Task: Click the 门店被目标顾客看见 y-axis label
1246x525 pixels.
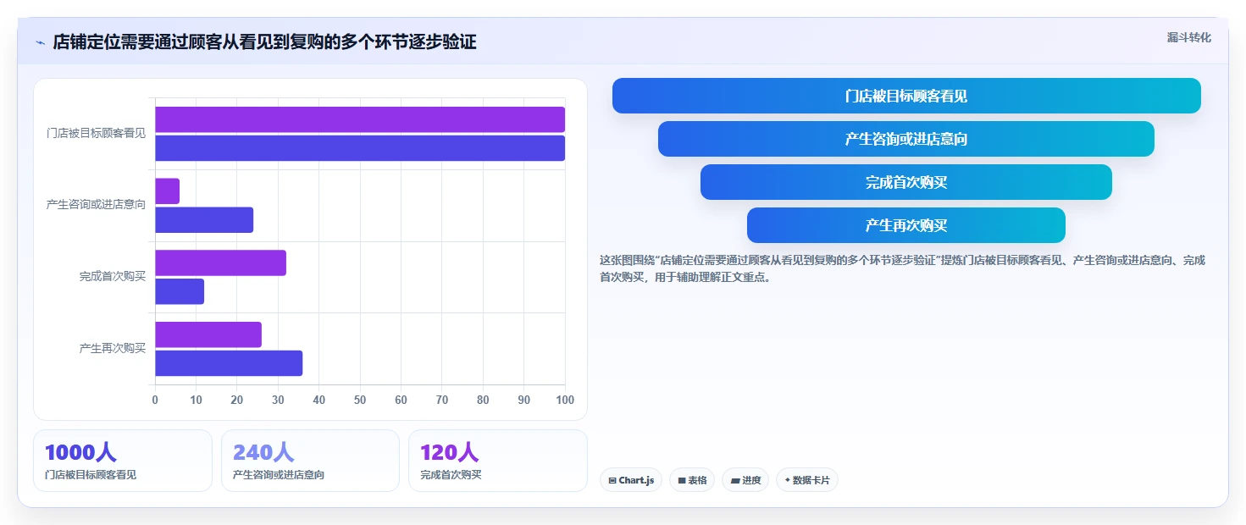Action: coord(97,134)
